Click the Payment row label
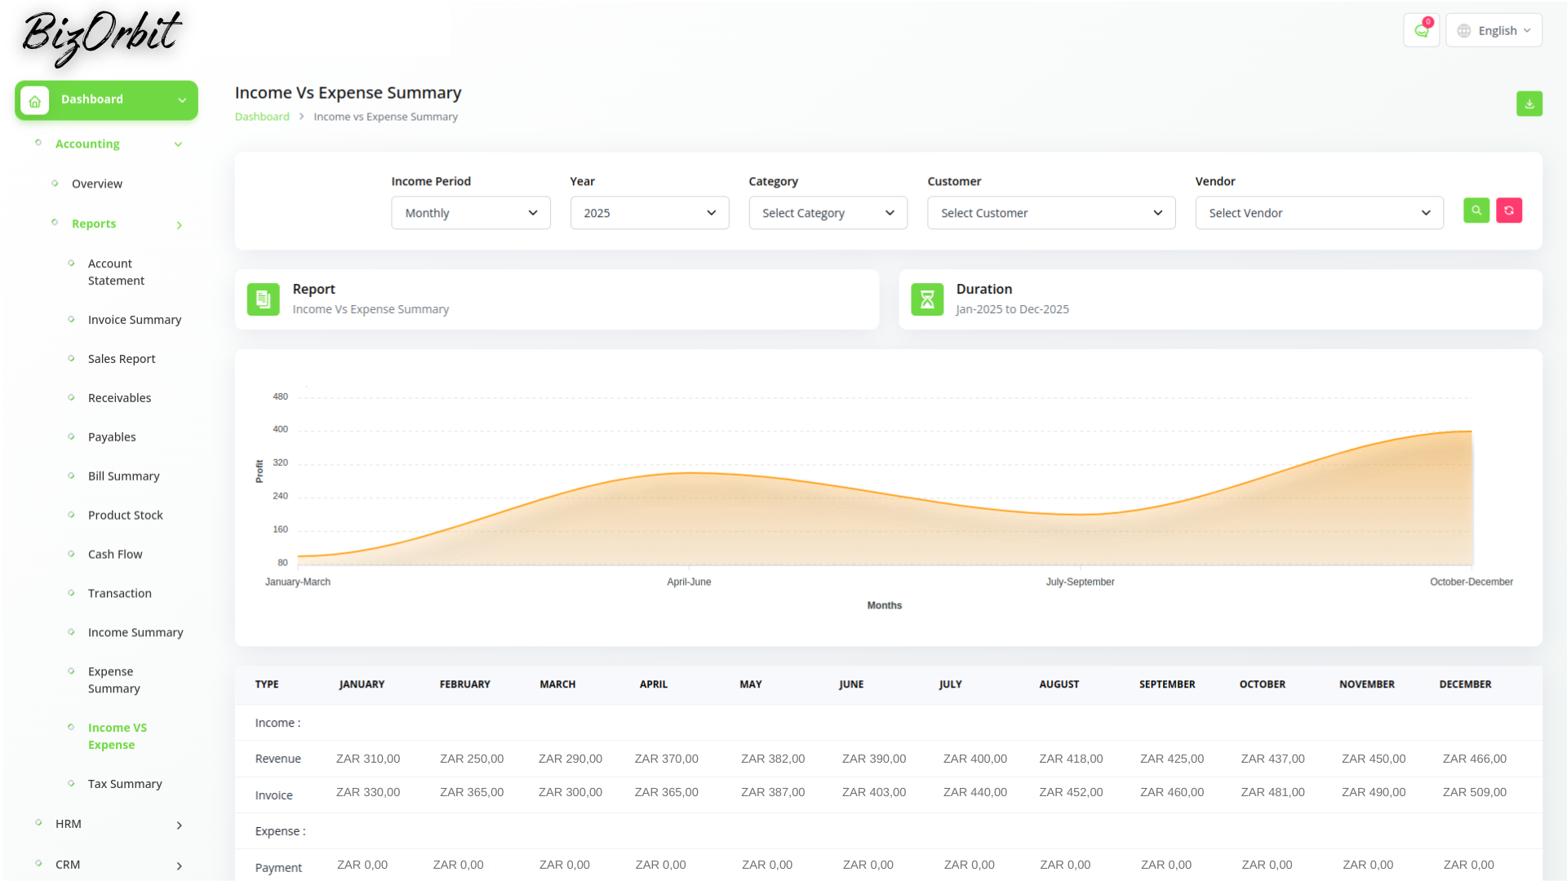The width and height of the screenshot is (1567, 881). [278, 868]
